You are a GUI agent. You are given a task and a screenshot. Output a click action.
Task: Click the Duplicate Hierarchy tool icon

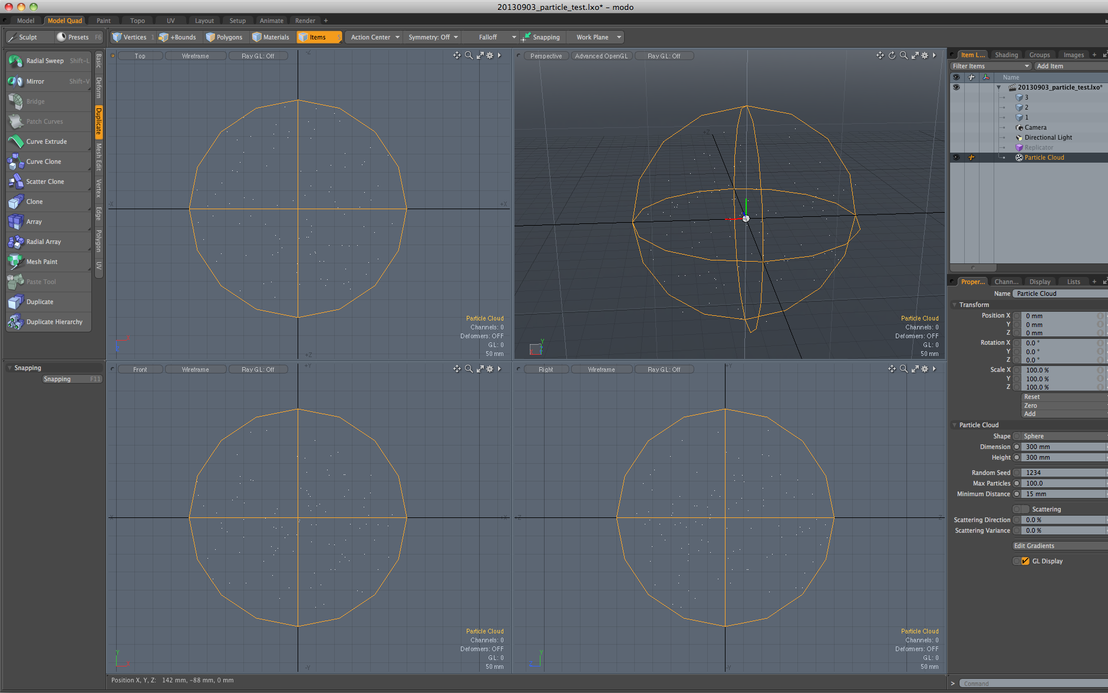[15, 322]
